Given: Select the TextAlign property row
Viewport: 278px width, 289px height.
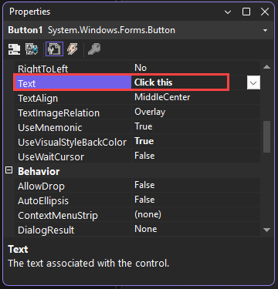Looking at the screenshot, I should [x=137, y=97].
